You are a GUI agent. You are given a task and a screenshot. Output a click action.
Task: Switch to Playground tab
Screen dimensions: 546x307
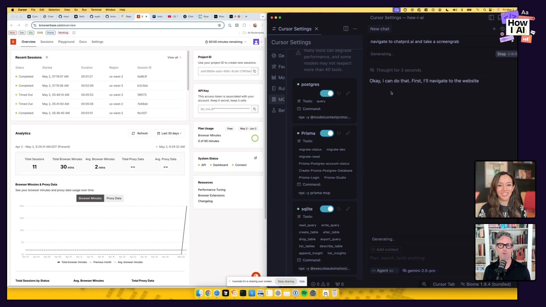point(66,42)
